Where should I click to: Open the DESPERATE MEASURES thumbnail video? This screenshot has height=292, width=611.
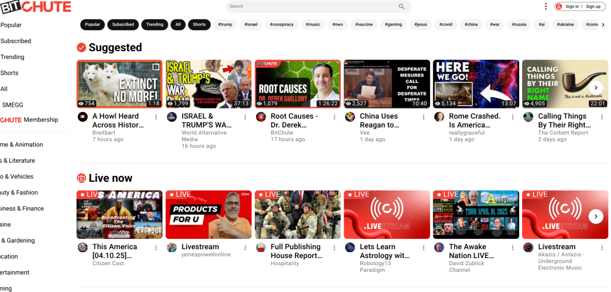coord(387,83)
